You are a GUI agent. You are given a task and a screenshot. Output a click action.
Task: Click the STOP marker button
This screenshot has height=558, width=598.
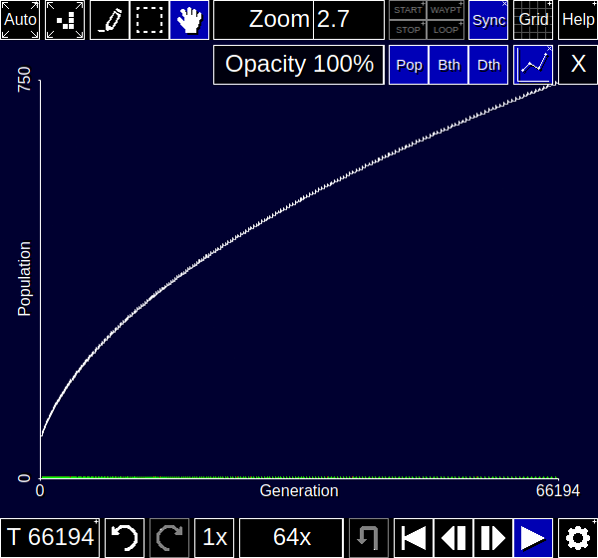(x=408, y=30)
